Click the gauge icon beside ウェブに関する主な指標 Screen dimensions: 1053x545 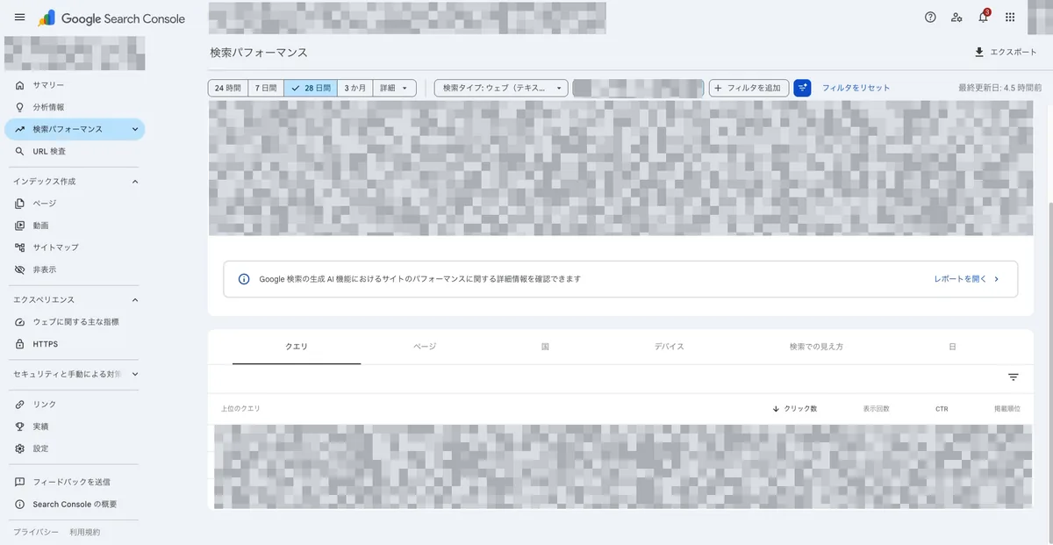(19, 322)
